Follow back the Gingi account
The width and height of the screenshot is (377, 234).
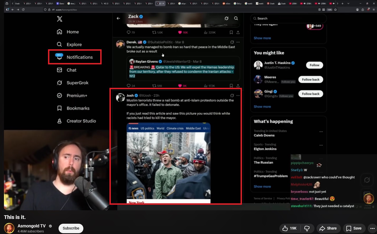pos(311,94)
